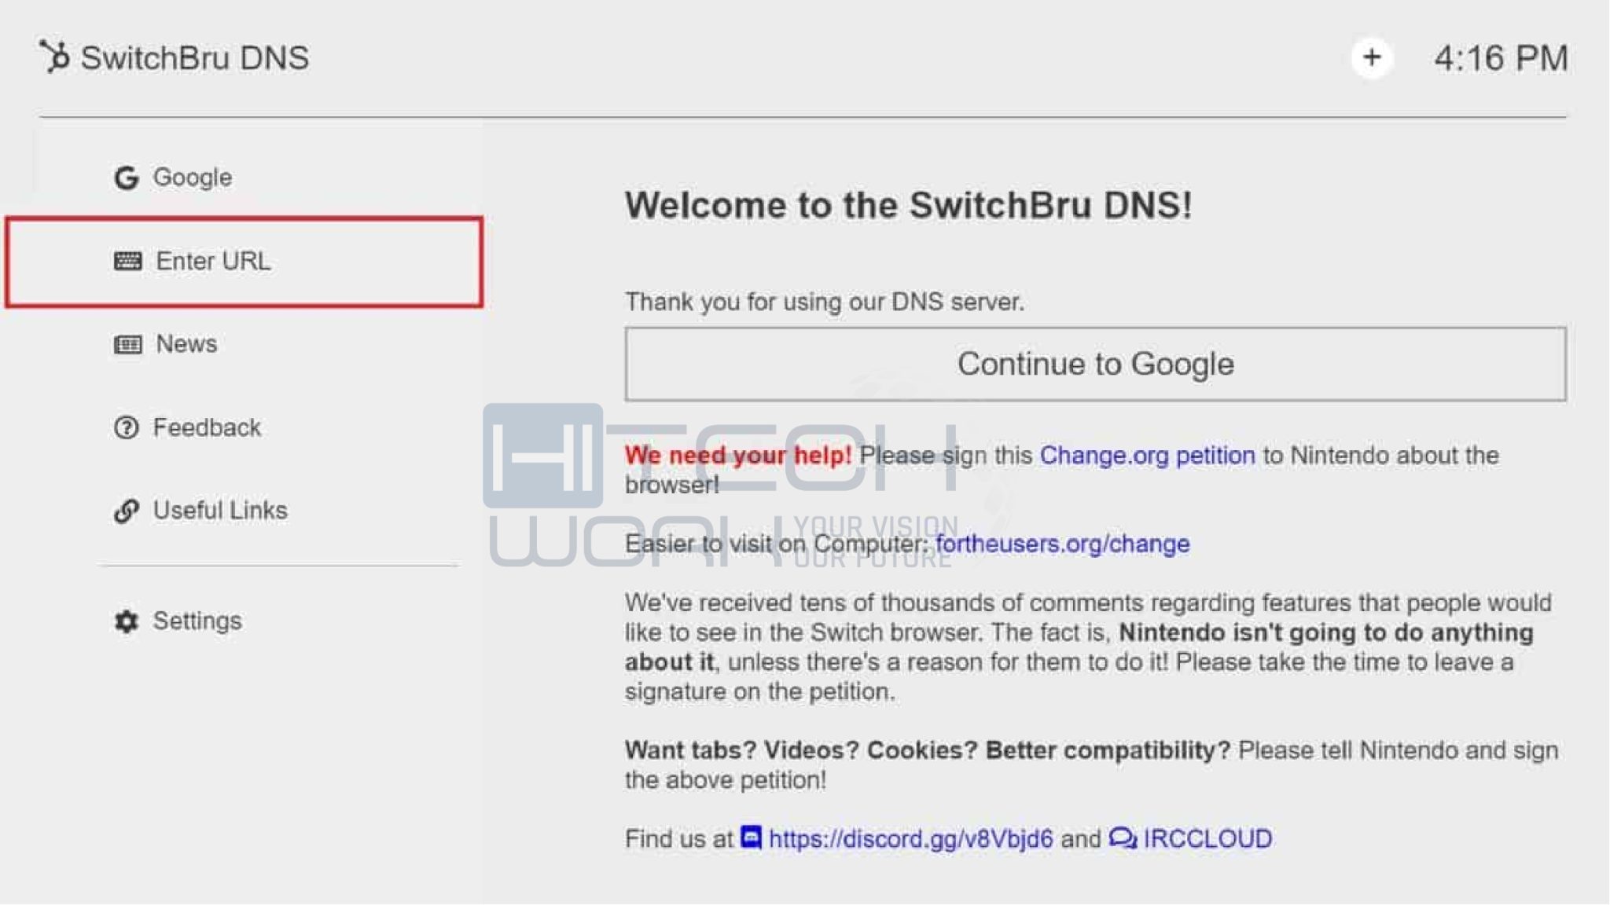Open the Google sidebar menu item
Viewport: 1610px width, 905px height.
pos(244,178)
